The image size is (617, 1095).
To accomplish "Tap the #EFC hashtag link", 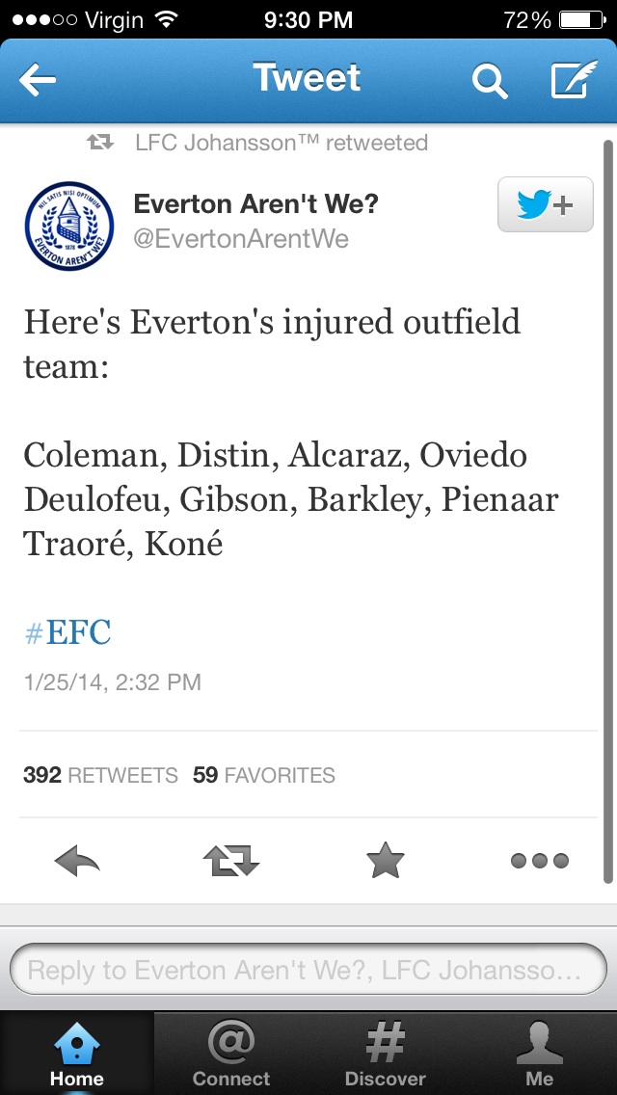I will (x=67, y=632).
